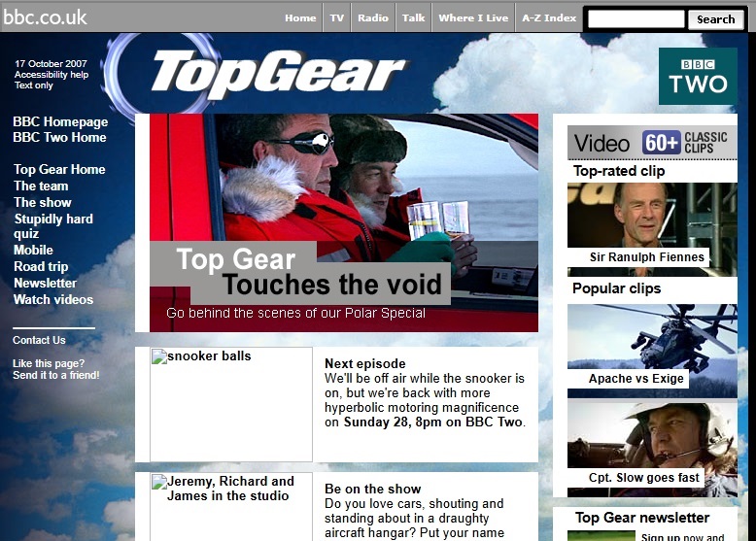Open the Radio tab in top navigation
Image resolution: width=756 pixels, height=541 pixels.
[x=372, y=17]
